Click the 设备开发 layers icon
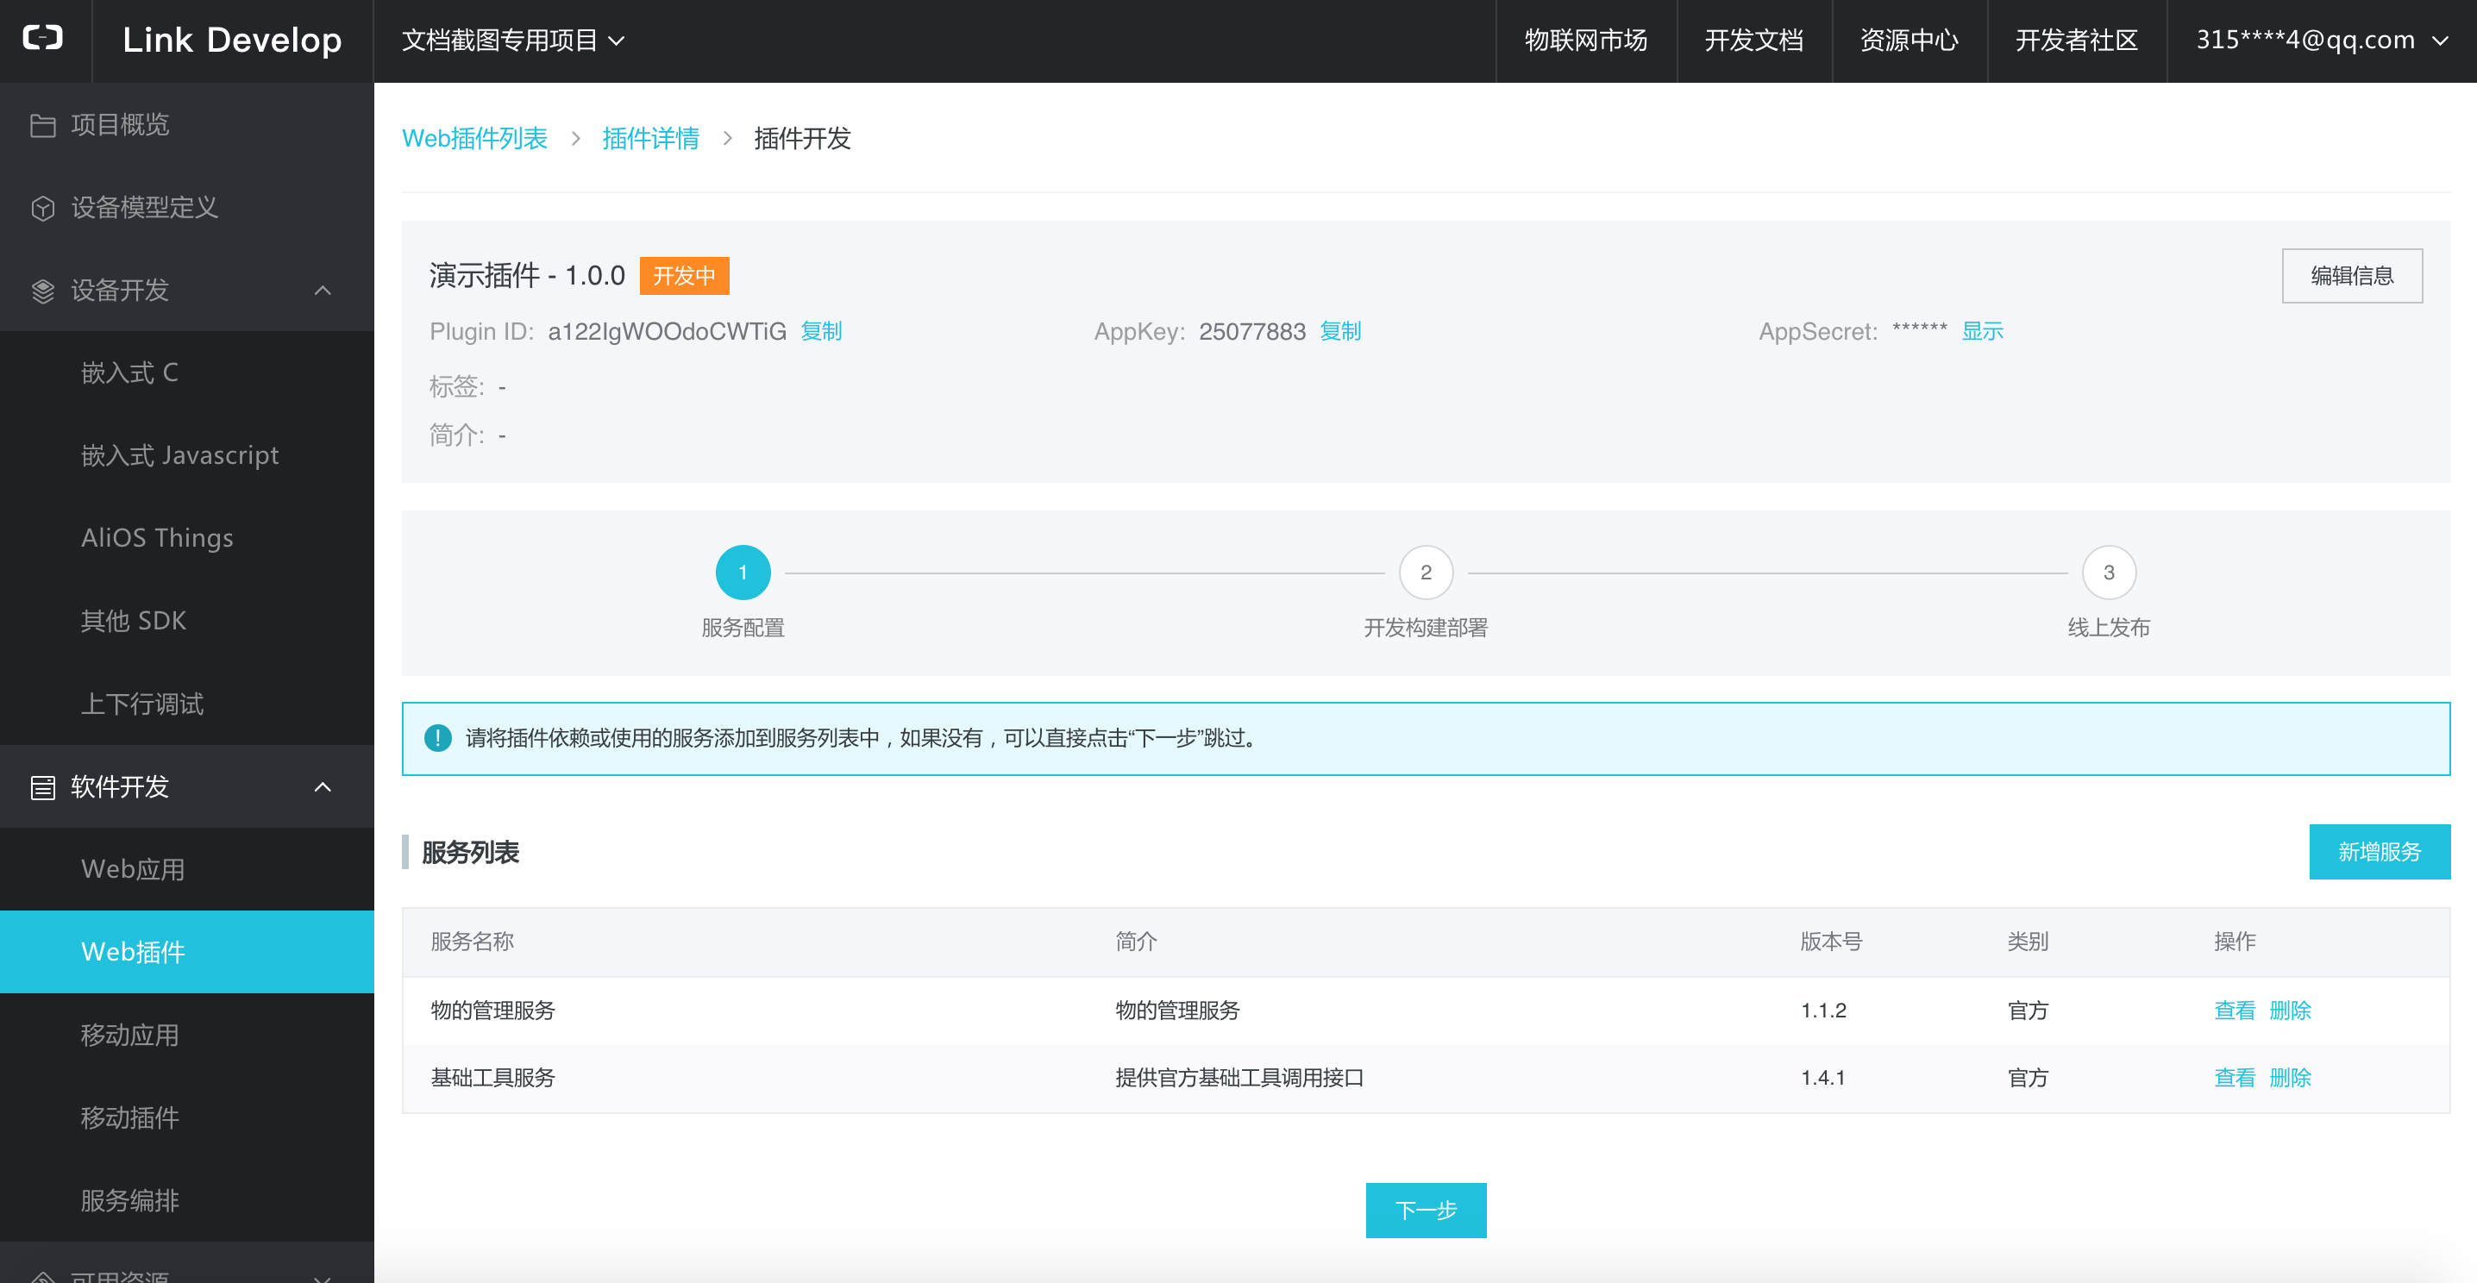The image size is (2477, 1283). 42,291
